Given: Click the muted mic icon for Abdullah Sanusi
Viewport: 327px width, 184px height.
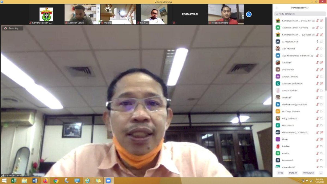Looking at the screenshot, I should tap(317, 28).
